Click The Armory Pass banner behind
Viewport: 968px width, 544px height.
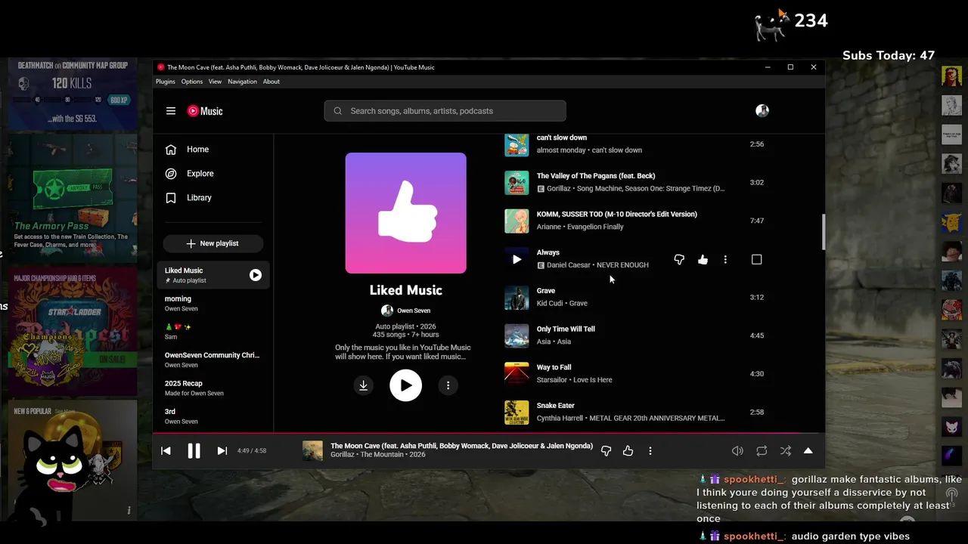(73, 197)
